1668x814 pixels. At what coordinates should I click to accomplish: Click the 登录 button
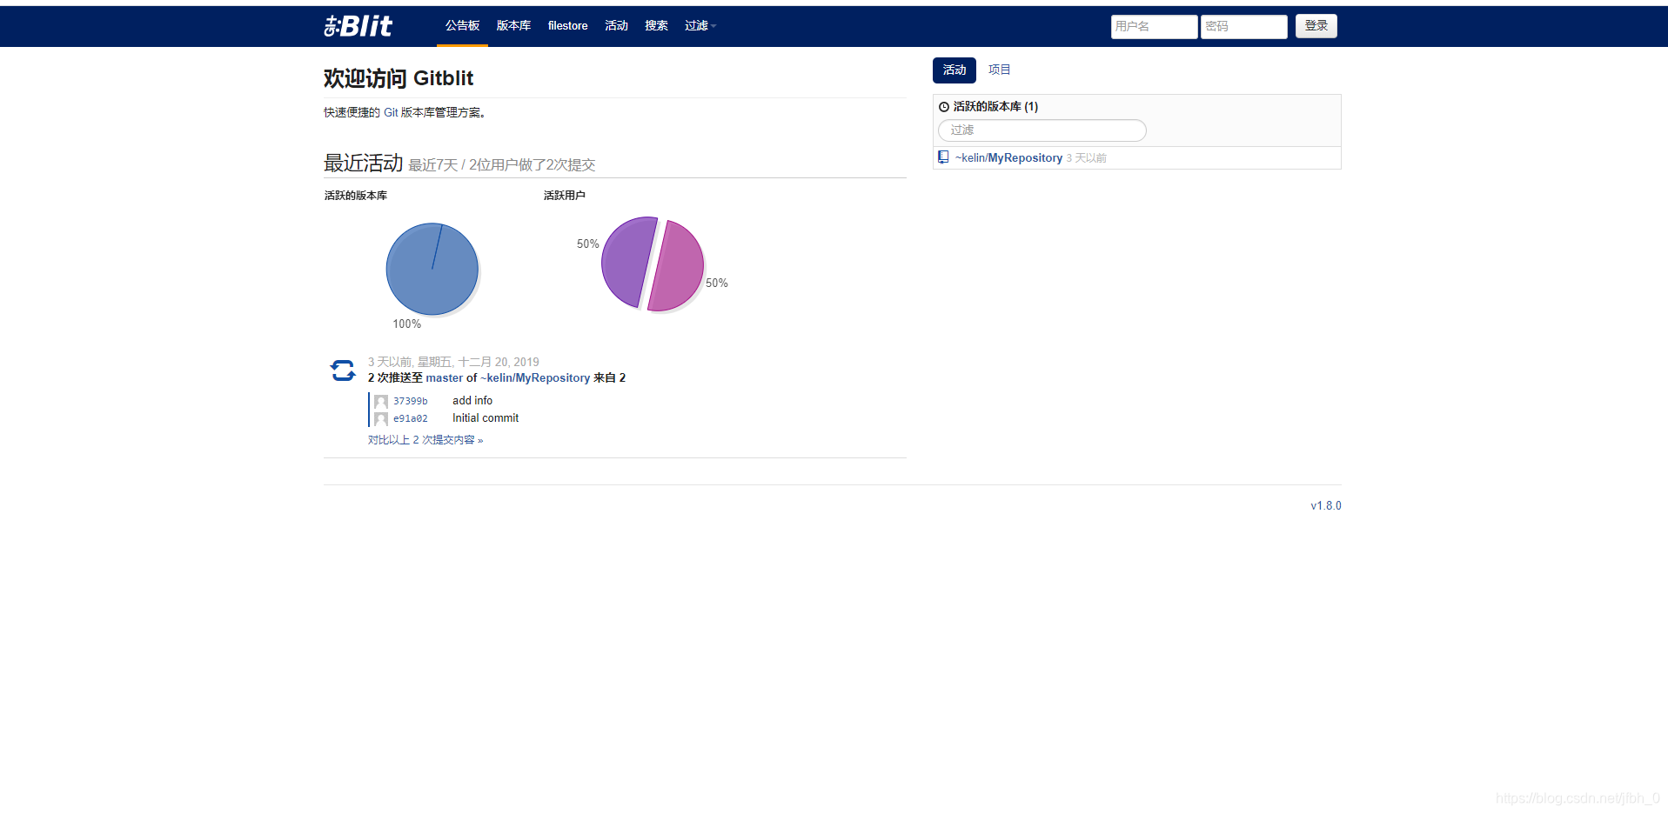tap(1316, 26)
